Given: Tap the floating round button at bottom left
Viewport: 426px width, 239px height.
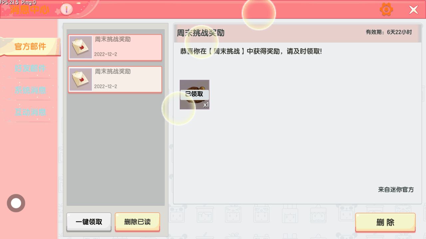Looking at the screenshot, I should [x=16, y=203].
